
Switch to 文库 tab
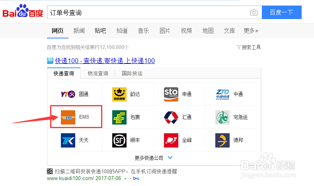pos(229,31)
